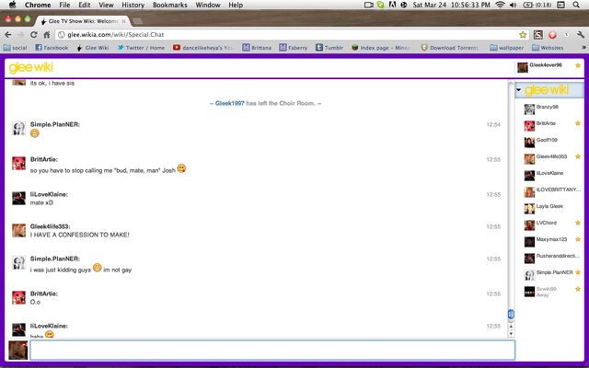The height and width of the screenshot is (368, 589).
Task: Open the Wi-Fi status menu
Action: pos(500,5)
